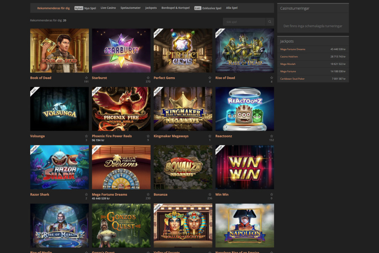Switch to Exklusiva Spel tab
Screen dimensions: 379x253
click(x=208, y=8)
